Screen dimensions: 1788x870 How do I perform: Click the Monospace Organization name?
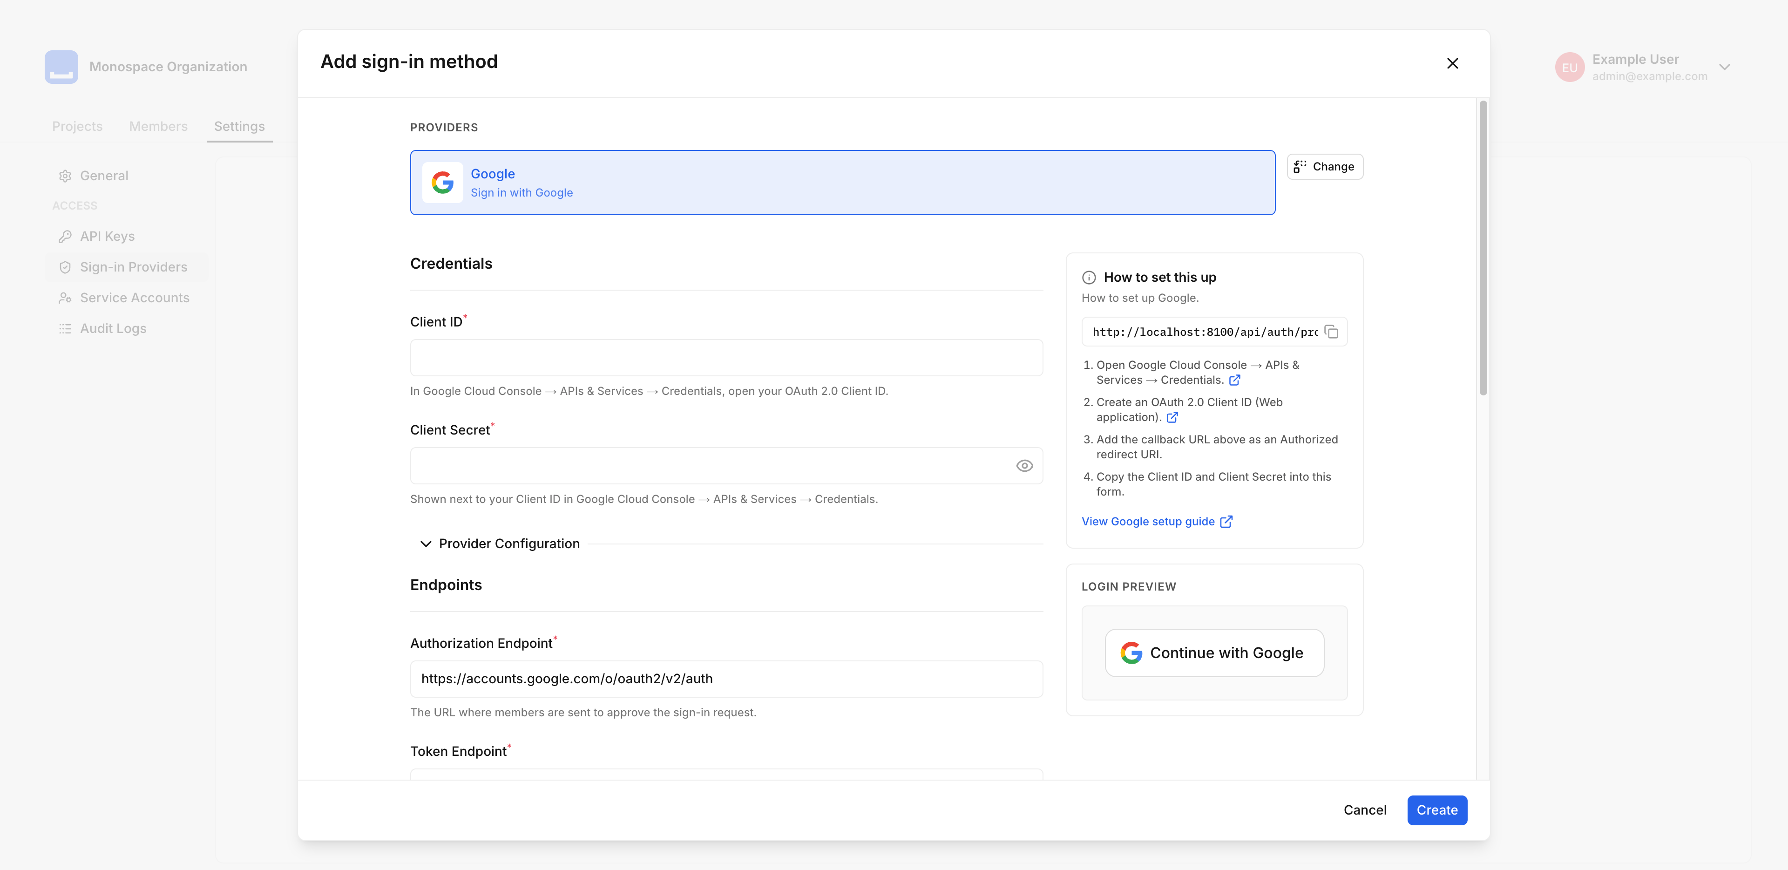168,68
